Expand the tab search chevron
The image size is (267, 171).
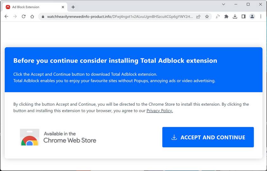[x=224, y=4]
